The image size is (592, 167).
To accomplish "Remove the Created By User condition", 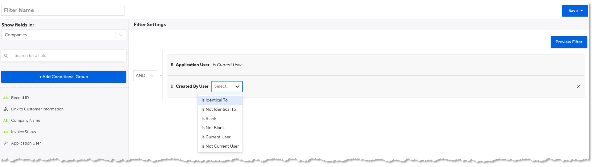I will [578, 86].
